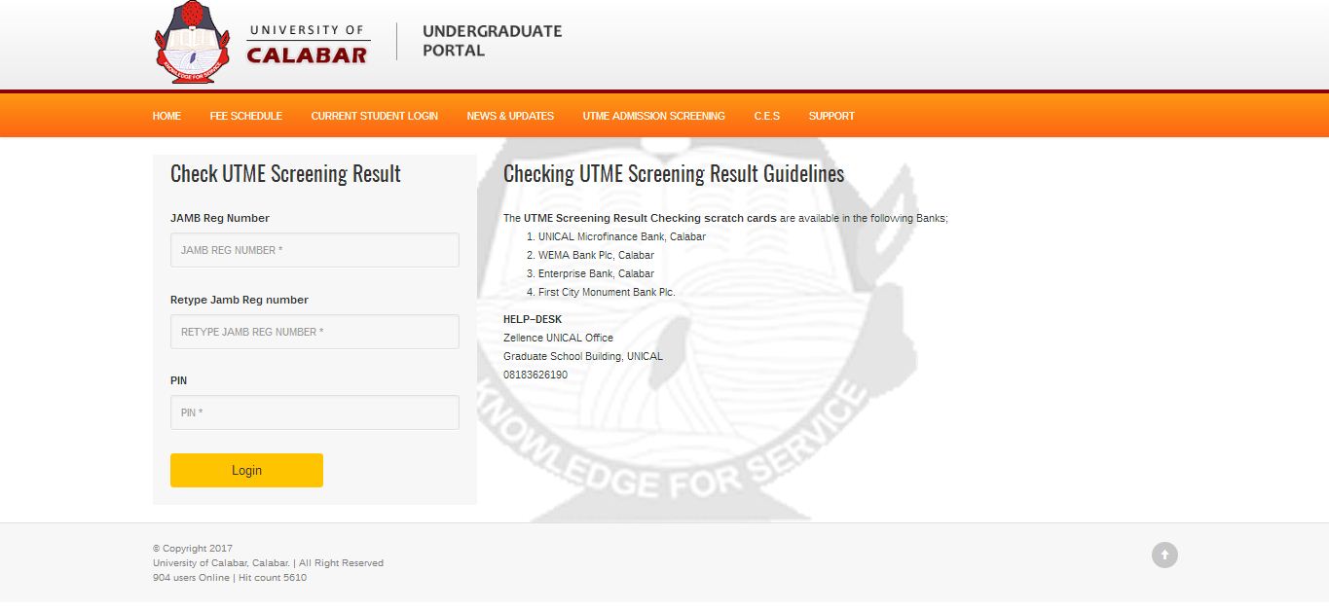Click the scroll-to-top arrow icon
The height and width of the screenshot is (609, 1329).
tap(1164, 555)
